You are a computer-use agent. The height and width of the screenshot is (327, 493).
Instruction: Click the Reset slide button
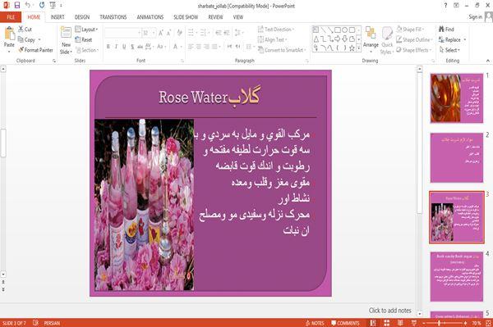click(84, 40)
